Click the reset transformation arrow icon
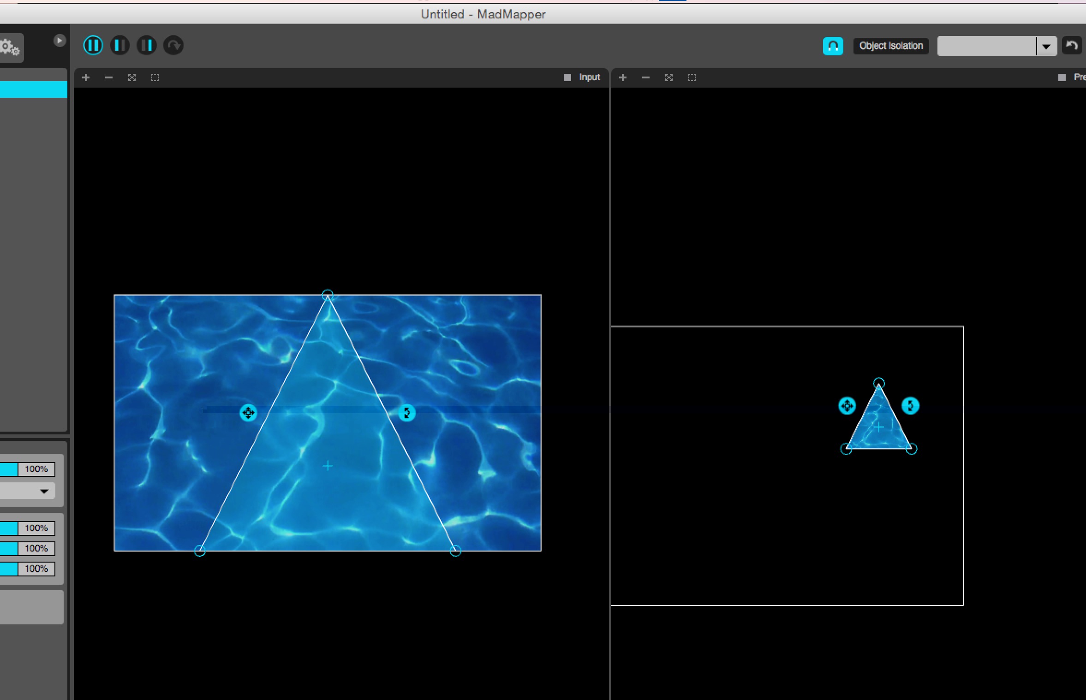The width and height of the screenshot is (1086, 700). click(x=173, y=45)
